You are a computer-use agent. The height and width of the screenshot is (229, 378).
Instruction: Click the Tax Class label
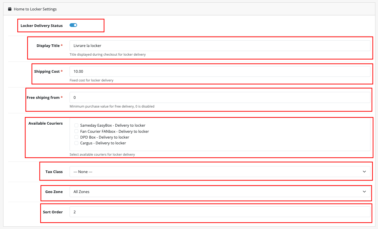point(54,172)
